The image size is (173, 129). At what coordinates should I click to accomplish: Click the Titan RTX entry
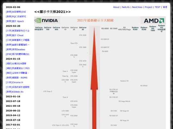pos(74,43)
